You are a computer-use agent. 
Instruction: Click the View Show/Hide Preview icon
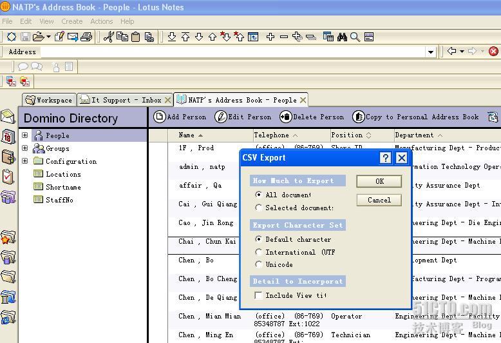[x=253, y=37]
